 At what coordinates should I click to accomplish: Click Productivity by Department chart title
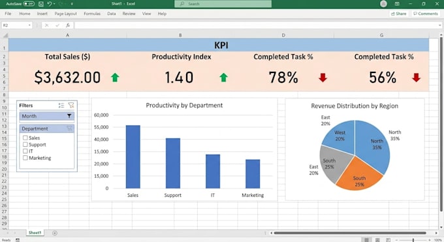pos(184,105)
